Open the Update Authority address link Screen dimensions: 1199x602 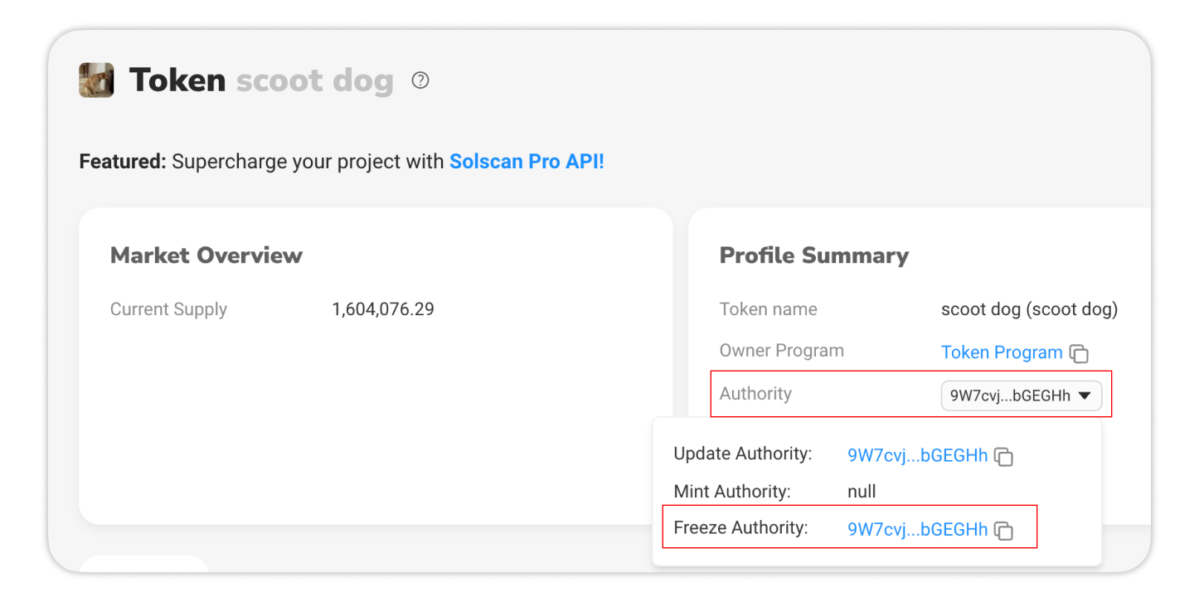pos(917,455)
